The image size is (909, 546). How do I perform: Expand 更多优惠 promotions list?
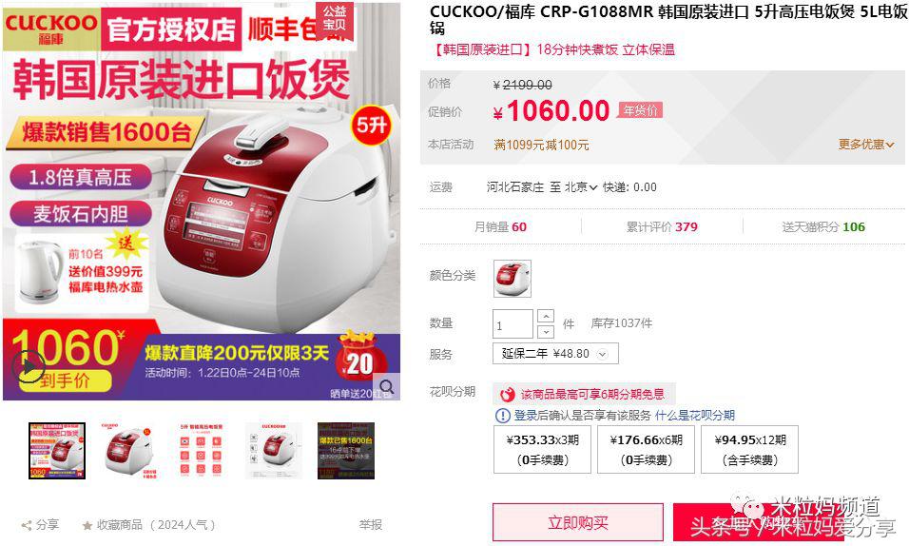click(866, 145)
